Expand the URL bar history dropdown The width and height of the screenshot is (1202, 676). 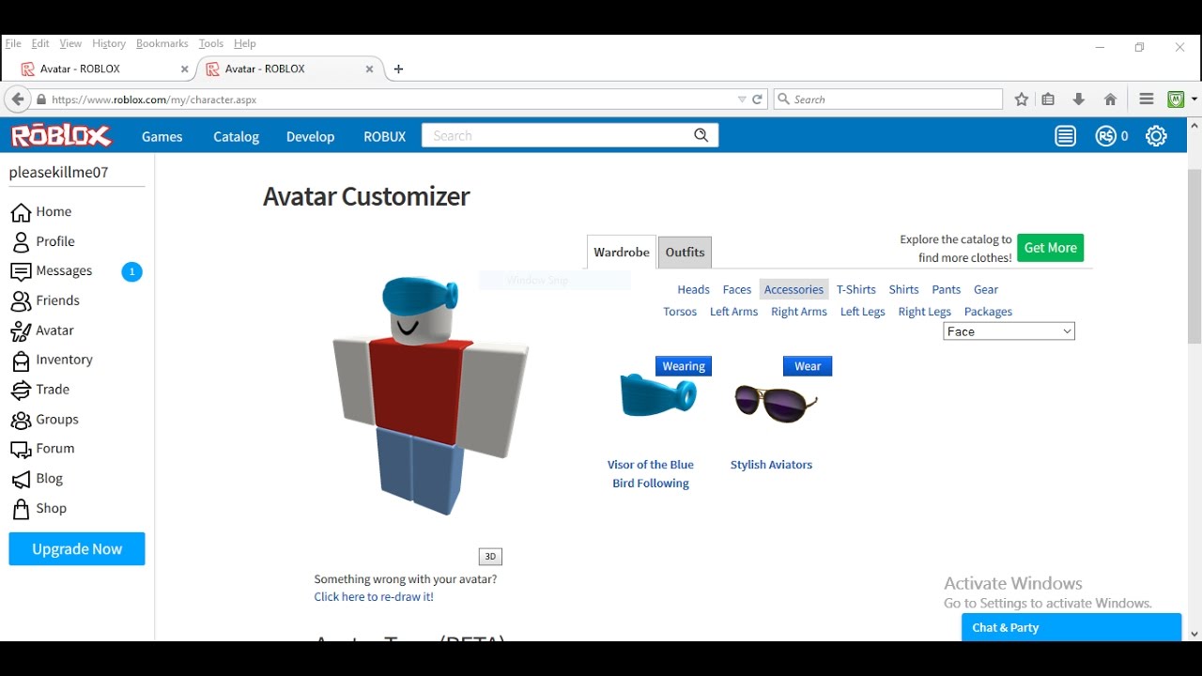pos(742,100)
